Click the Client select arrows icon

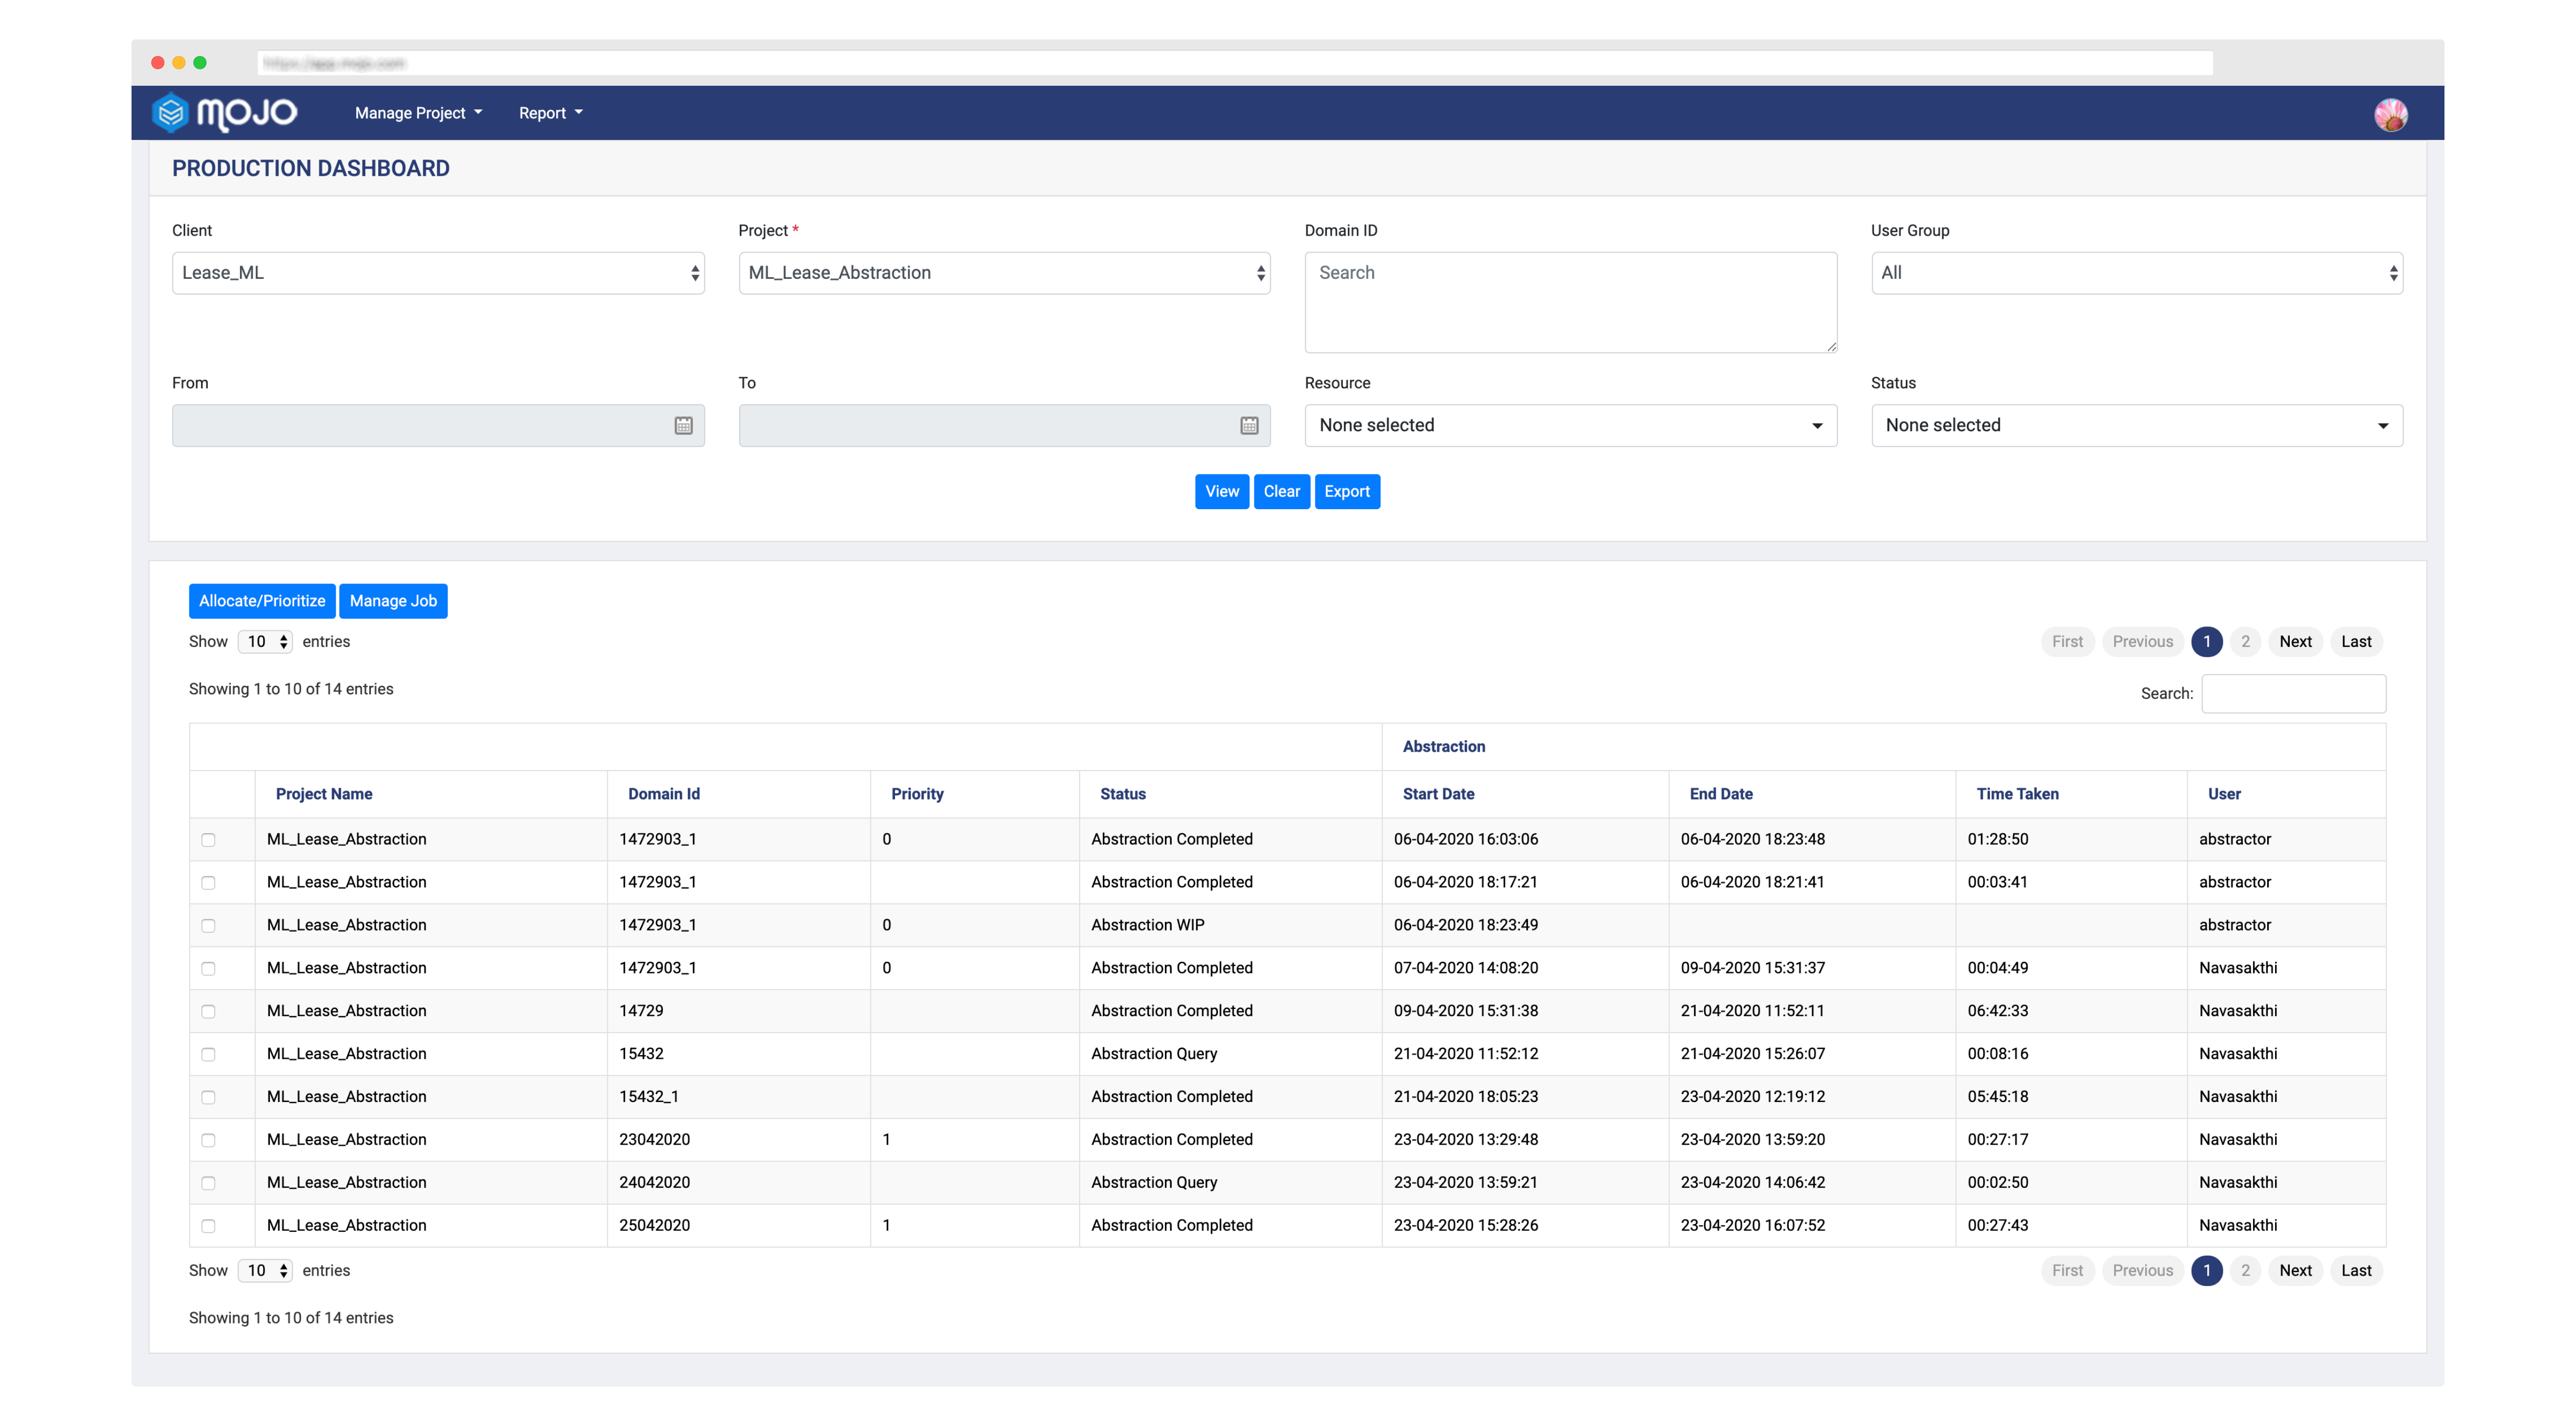pos(696,273)
